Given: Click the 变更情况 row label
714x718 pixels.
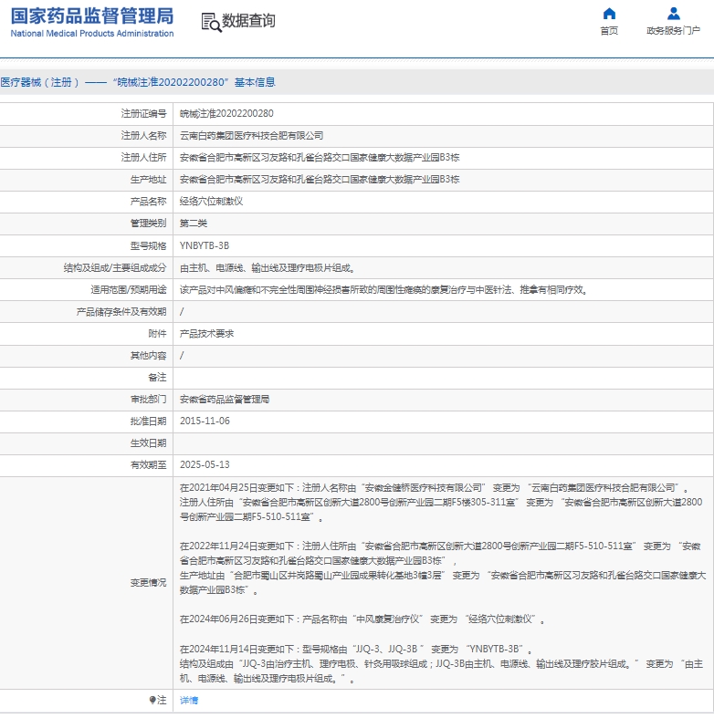Looking at the screenshot, I should (x=148, y=583).
